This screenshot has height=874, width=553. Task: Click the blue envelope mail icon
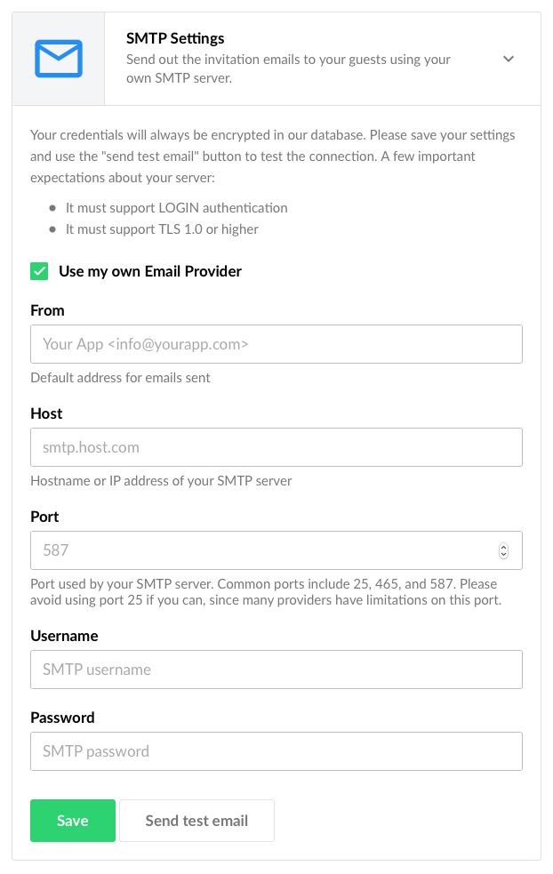coord(59,58)
